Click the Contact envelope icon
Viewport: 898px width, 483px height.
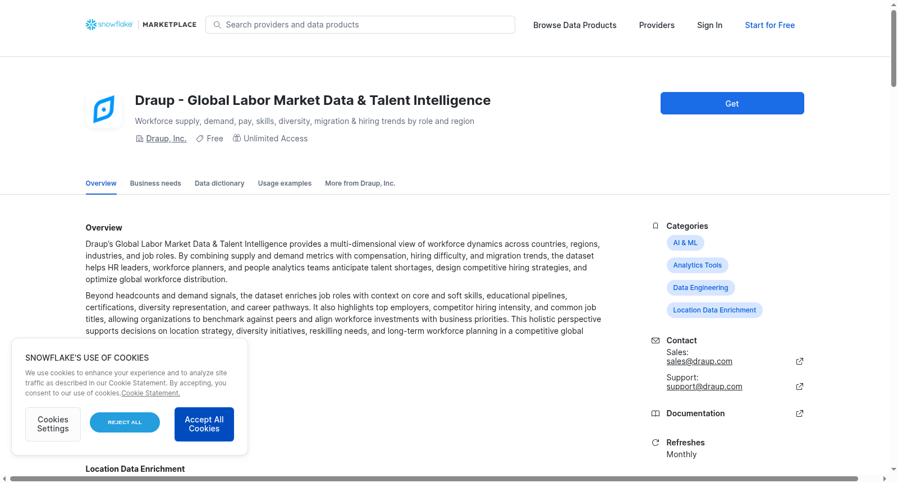pos(656,341)
